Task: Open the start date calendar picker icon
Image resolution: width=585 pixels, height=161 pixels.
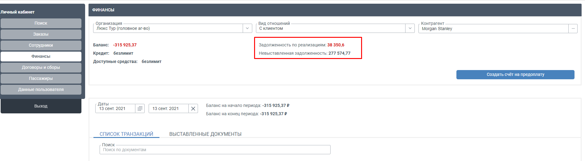Action: point(140,108)
